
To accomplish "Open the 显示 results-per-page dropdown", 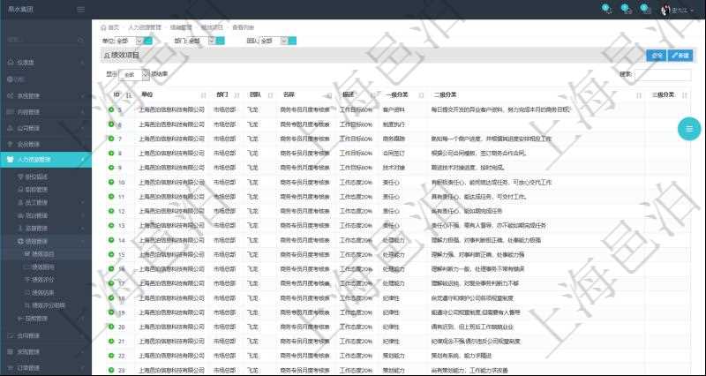I will point(133,75).
